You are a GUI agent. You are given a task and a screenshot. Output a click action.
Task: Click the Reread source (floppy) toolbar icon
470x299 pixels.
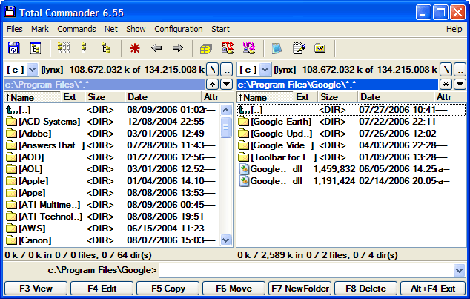click(x=13, y=48)
